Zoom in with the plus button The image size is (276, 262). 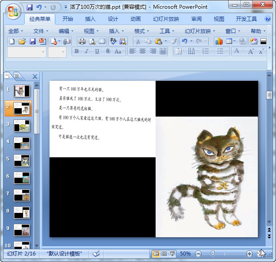249,254
